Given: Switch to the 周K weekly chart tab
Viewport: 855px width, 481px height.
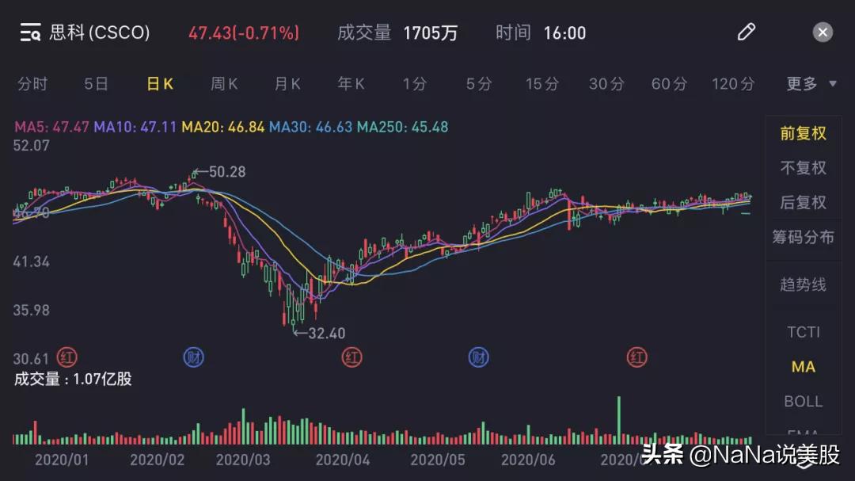Looking at the screenshot, I should pyautogui.click(x=223, y=83).
